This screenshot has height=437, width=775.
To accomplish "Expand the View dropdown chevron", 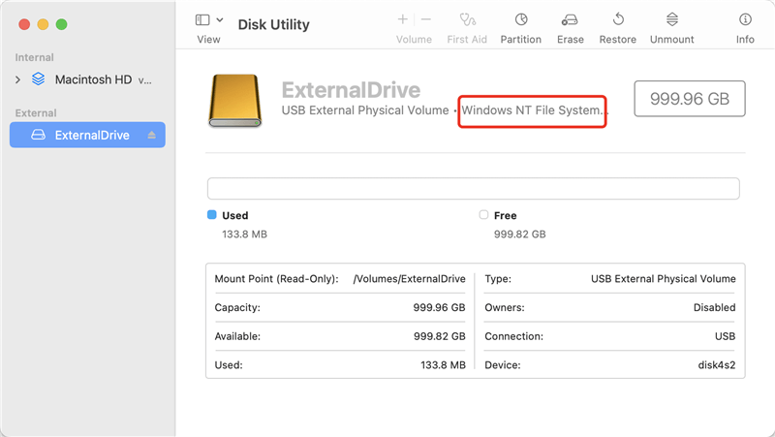I will pyautogui.click(x=220, y=19).
